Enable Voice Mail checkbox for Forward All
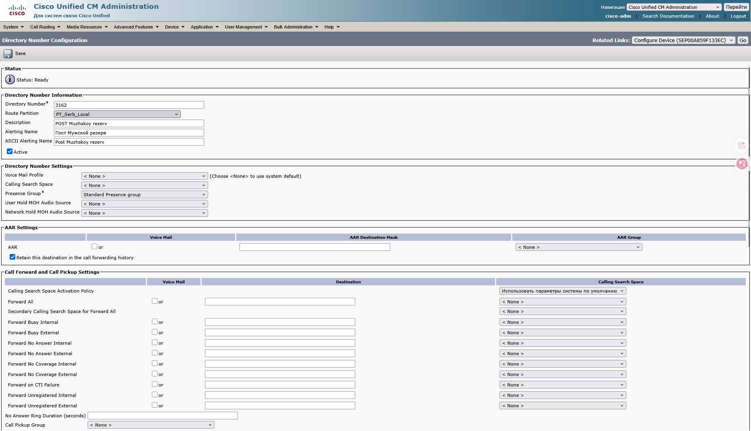 pos(155,301)
